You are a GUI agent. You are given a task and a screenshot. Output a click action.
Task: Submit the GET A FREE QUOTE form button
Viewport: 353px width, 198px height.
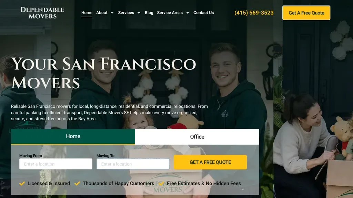(210, 162)
